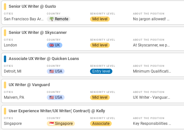The height and width of the screenshot is (130, 184).
Task: Click the Remote country tag with palm tree
Action: (58, 19)
